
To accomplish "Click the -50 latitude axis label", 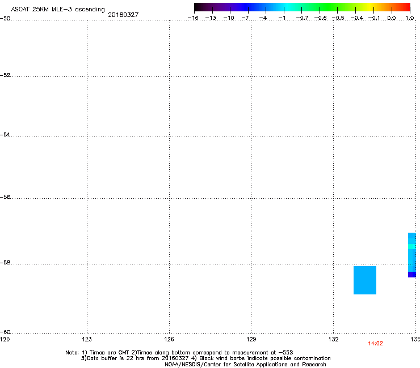I will click(5, 19).
